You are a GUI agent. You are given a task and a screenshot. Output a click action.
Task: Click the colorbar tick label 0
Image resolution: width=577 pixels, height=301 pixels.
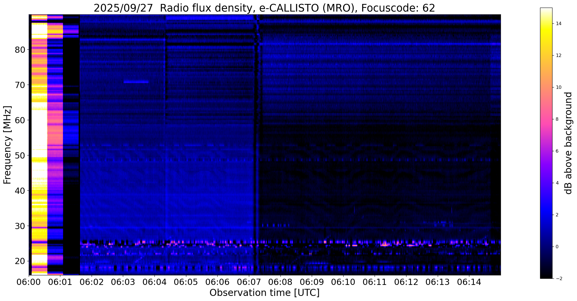(x=557, y=247)
